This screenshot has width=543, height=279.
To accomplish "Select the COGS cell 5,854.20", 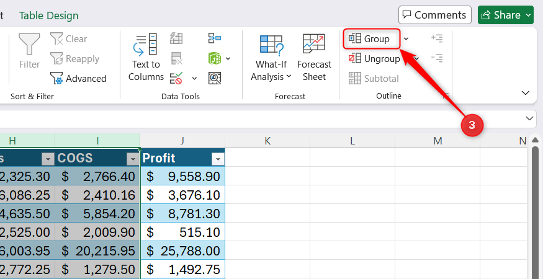I will click(x=97, y=213).
